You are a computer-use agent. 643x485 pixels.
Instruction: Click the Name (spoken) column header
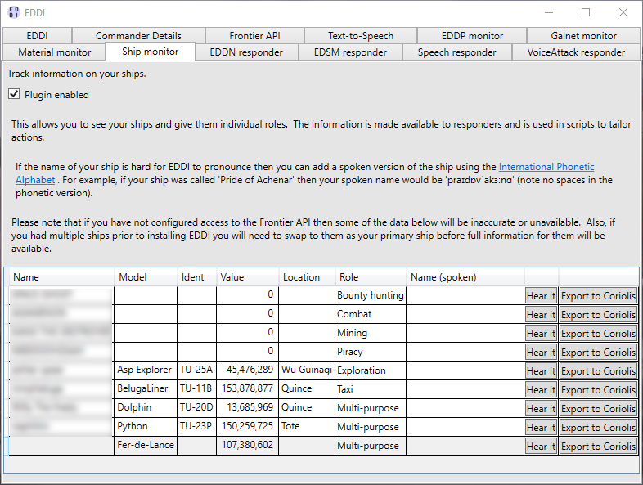[465, 277]
